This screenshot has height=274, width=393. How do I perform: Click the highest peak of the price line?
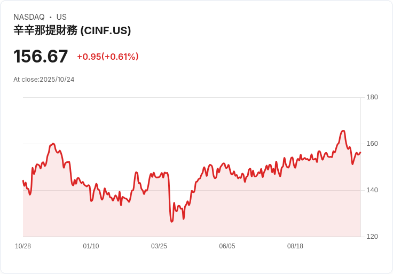343,131
